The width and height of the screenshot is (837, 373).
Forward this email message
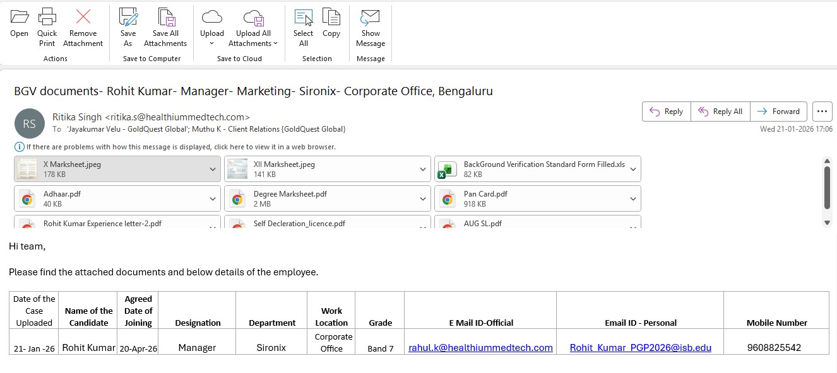tap(778, 112)
